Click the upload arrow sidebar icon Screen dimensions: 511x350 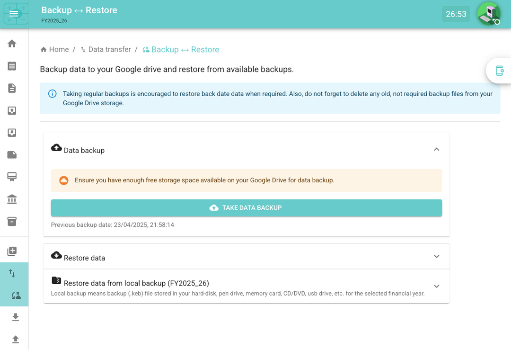tap(15, 339)
